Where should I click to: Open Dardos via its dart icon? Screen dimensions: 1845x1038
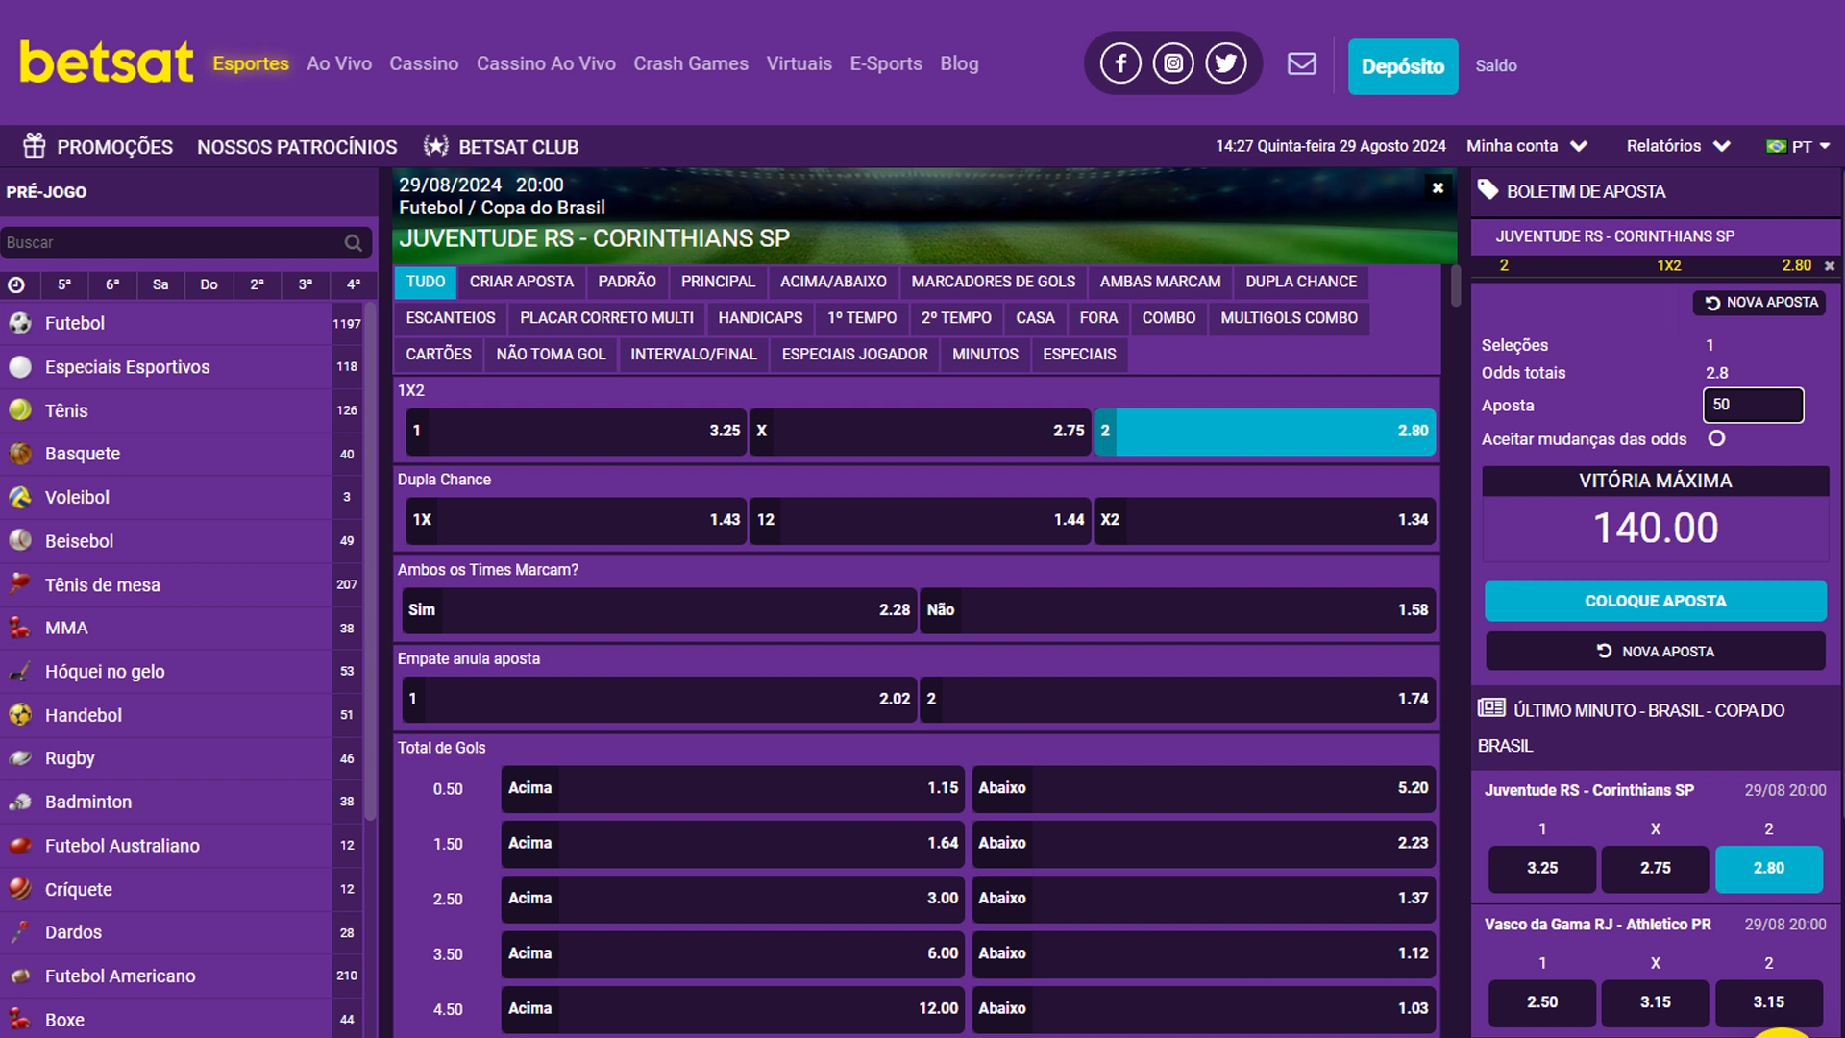tap(20, 932)
